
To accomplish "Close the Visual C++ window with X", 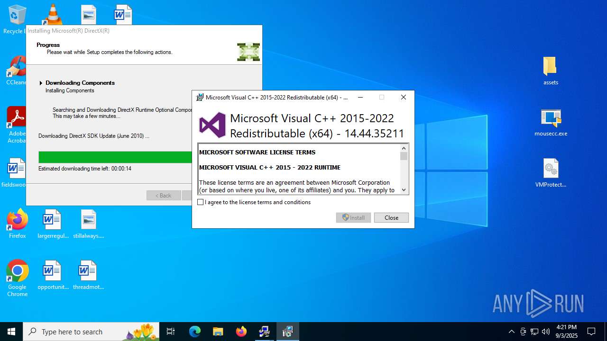I will pyautogui.click(x=404, y=98).
